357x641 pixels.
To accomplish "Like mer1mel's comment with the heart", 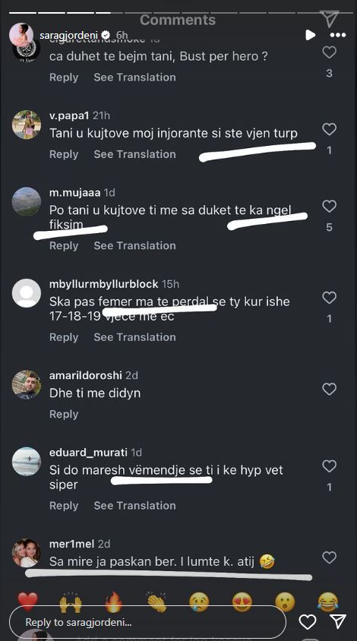I will pyautogui.click(x=329, y=557).
